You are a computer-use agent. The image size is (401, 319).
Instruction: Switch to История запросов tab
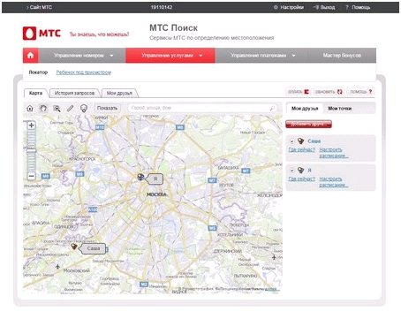tap(74, 93)
